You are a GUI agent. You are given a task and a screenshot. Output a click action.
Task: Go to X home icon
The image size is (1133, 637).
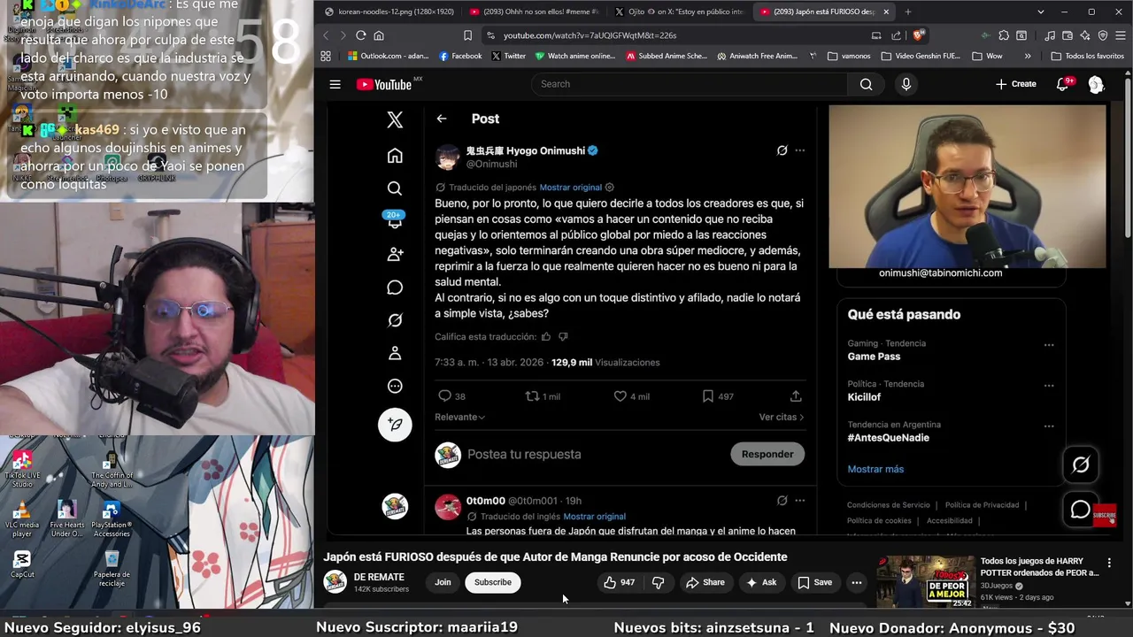tap(395, 156)
